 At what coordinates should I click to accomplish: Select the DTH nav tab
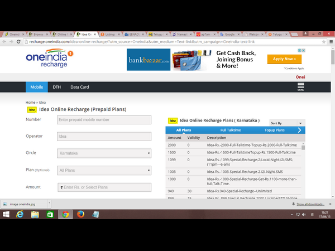pyautogui.click(x=57, y=87)
